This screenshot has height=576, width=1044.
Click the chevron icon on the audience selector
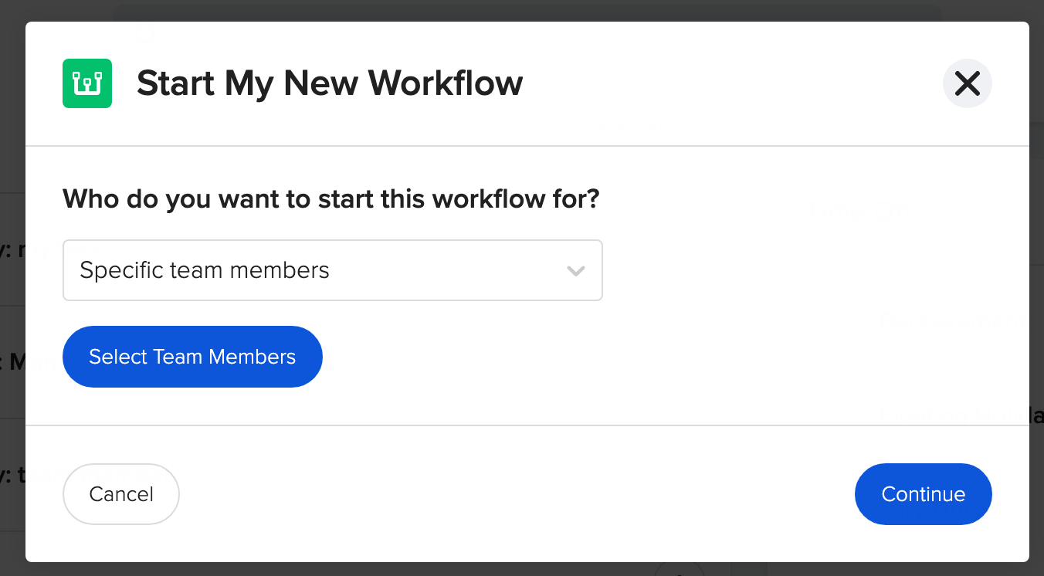click(575, 270)
